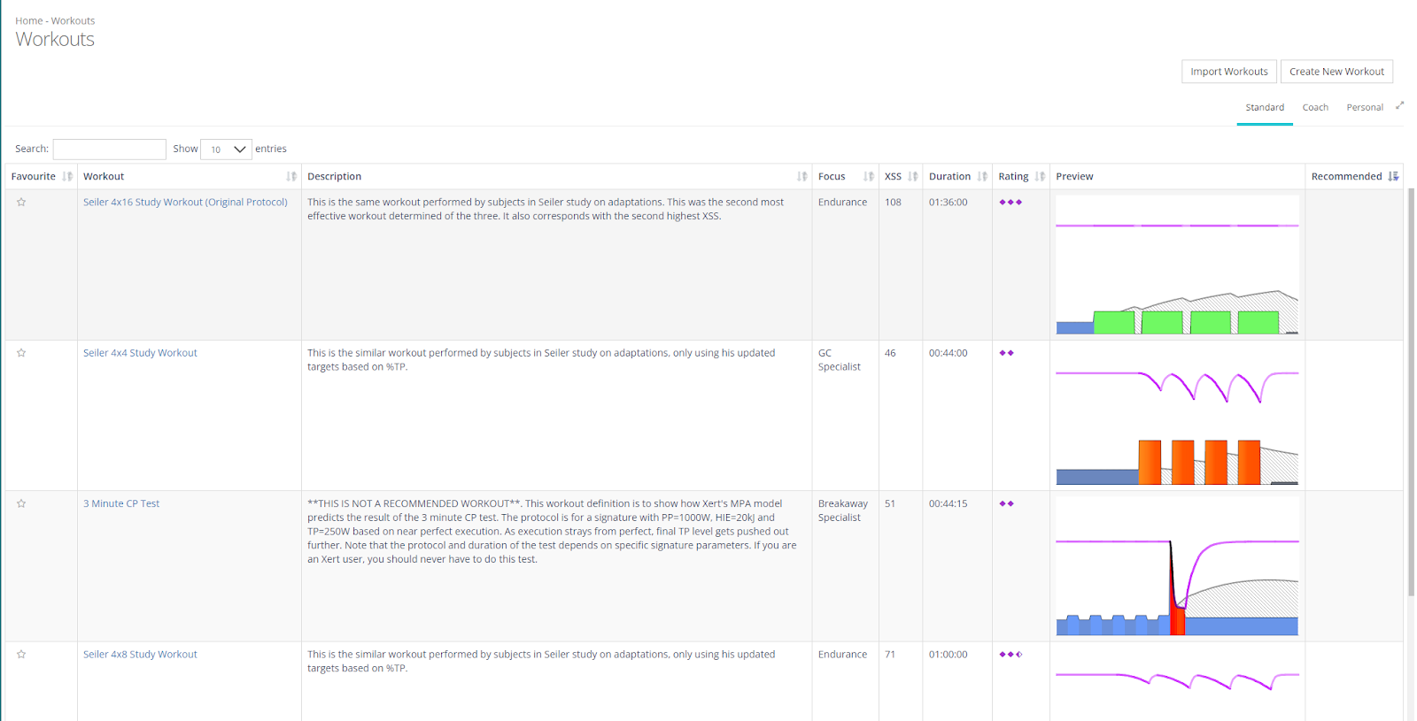The width and height of the screenshot is (1417, 721).
Task: Select the duration value 00:44:00
Action: [x=948, y=353]
